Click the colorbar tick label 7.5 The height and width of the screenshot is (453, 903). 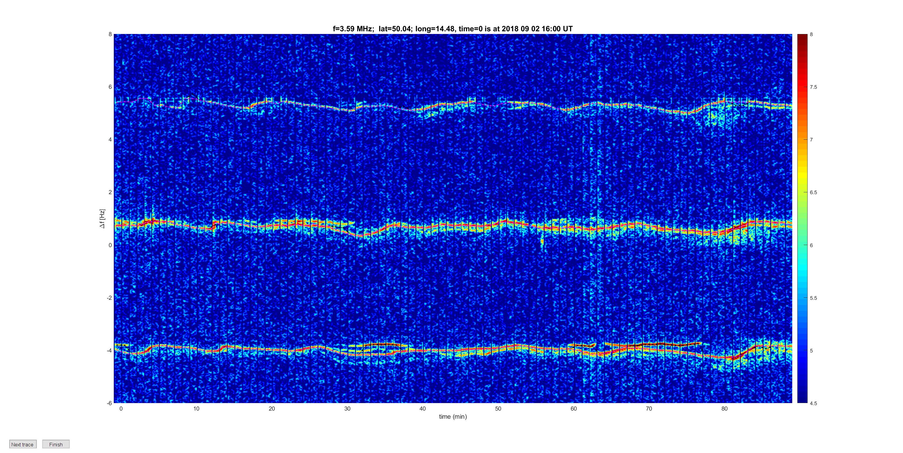(813, 87)
